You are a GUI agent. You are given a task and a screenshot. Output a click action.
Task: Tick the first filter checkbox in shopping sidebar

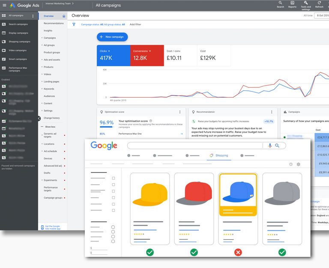pos(113,178)
